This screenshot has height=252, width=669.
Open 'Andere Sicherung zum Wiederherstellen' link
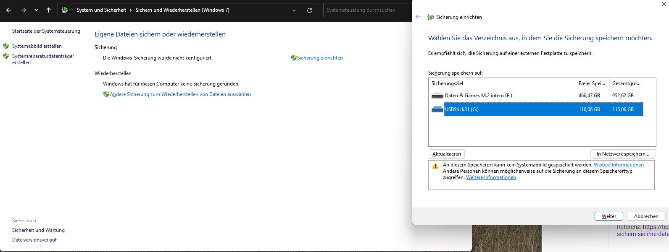[180, 94]
